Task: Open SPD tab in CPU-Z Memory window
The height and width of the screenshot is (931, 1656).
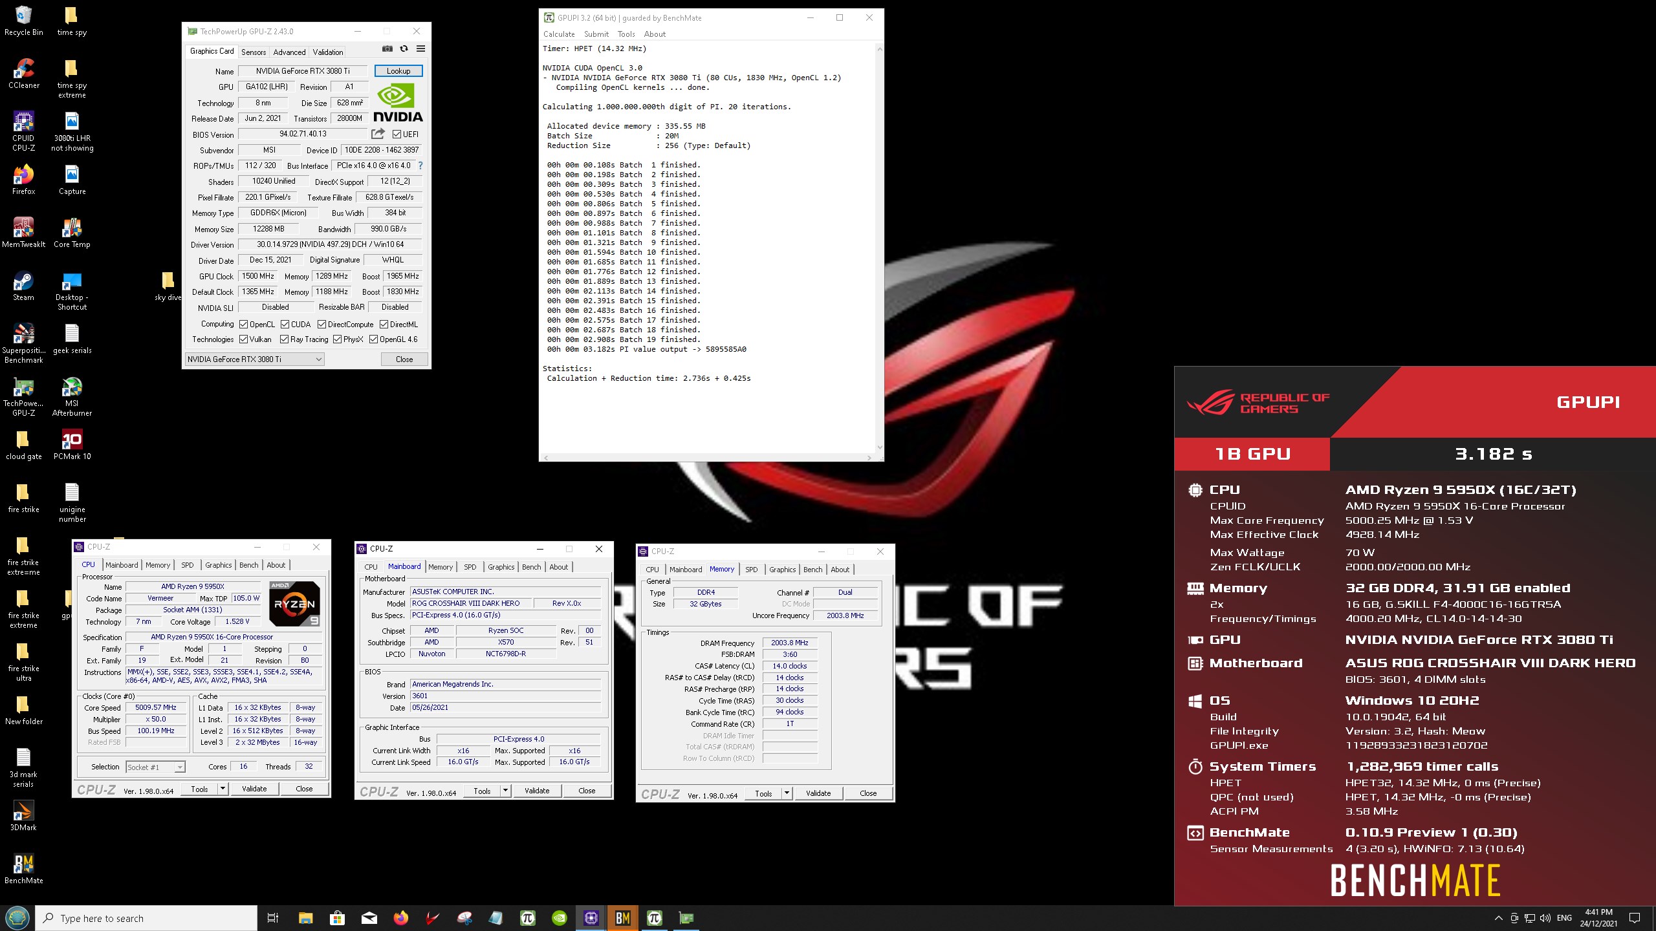Action: coord(751,570)
